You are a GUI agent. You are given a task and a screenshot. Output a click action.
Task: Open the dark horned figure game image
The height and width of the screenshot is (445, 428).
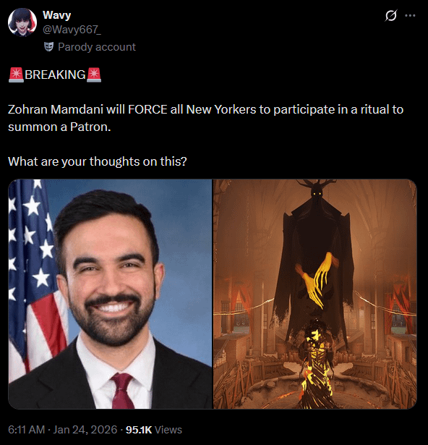314,294
